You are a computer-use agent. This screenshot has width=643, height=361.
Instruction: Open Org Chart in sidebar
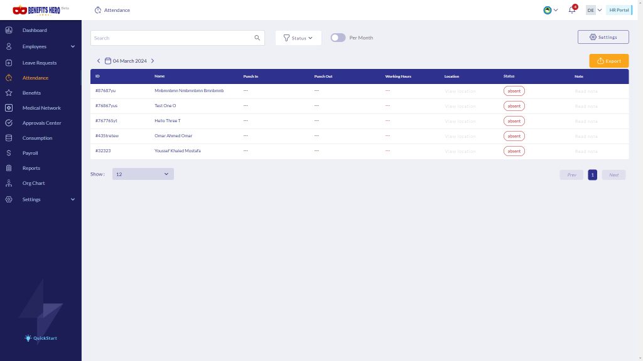[x=34, y=183]
